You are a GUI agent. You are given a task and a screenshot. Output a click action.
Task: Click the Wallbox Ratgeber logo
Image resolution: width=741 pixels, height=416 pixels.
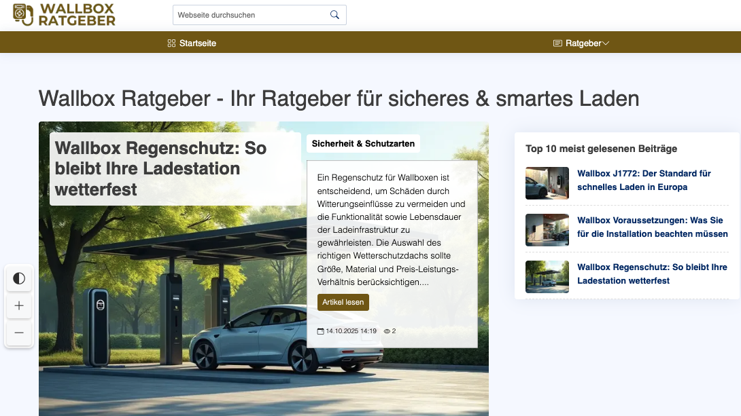click(65, 14)
